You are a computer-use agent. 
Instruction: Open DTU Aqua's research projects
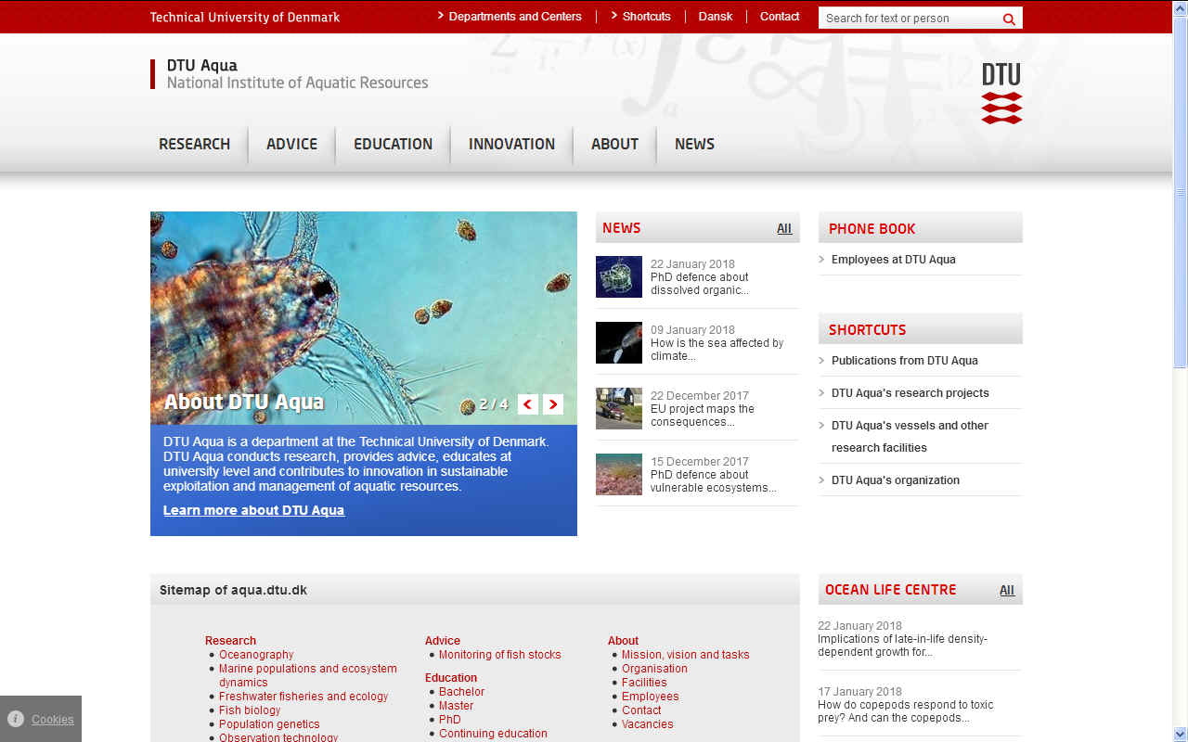910,393
